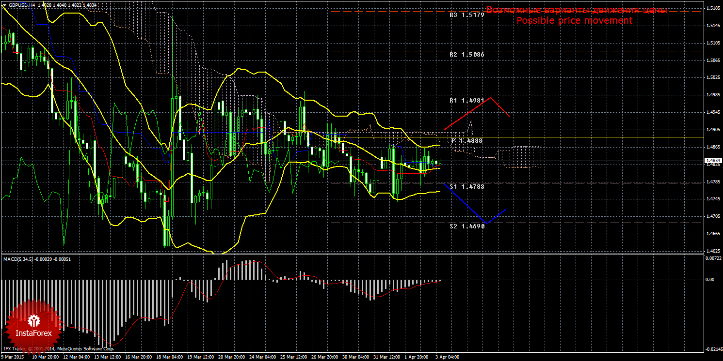This screenshot has height=361, width=723.
Task: Click the 3 Apr 04:00 time axis label
Action: pos(446,357)
